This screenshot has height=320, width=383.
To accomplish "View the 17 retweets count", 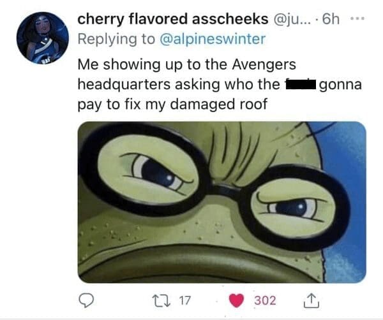I will [184, 300].
